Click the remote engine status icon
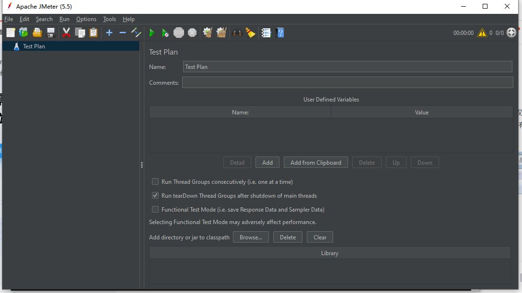 tap(511, 33)
